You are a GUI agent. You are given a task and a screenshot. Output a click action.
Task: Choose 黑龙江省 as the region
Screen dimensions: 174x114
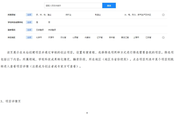(x=125, y=38)
